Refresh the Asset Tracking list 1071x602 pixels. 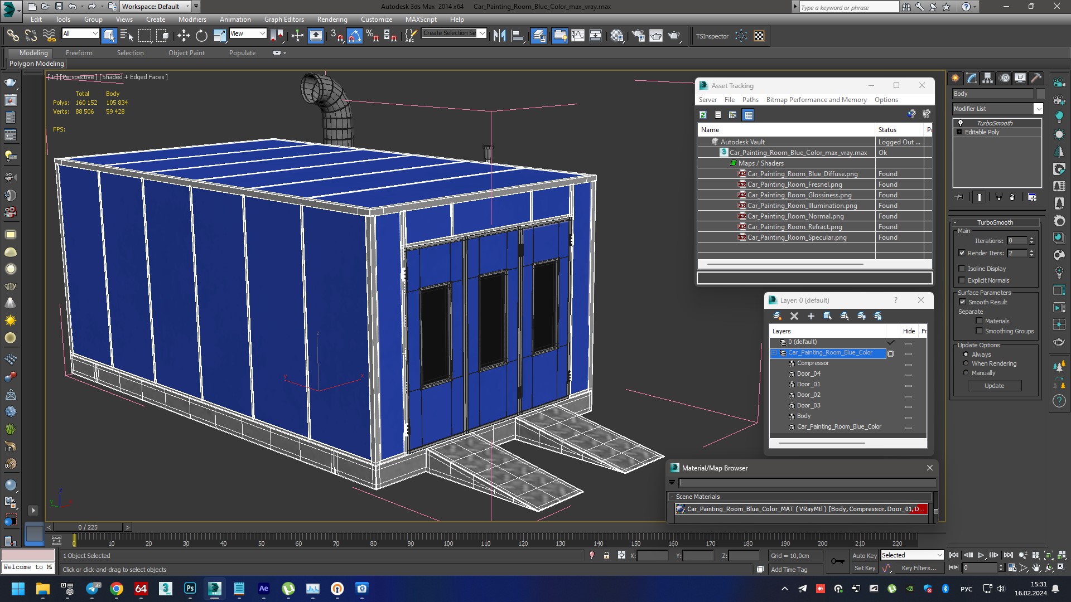pos(703,115)
